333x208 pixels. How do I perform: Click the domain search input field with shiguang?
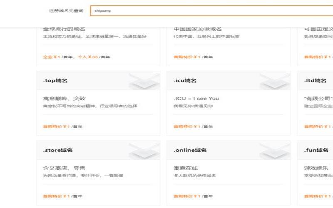tap(211, 11)
